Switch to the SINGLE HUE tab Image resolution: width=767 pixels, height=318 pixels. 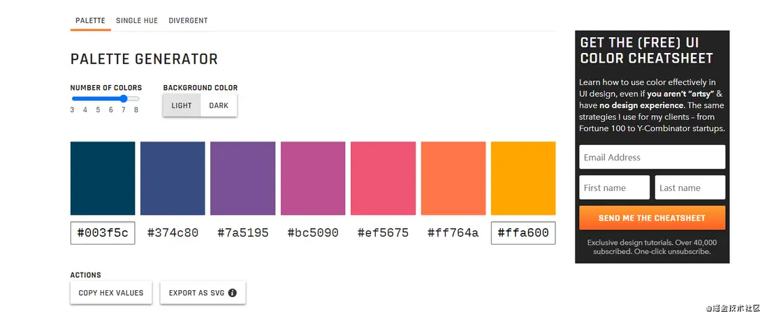tap(137, 21)
